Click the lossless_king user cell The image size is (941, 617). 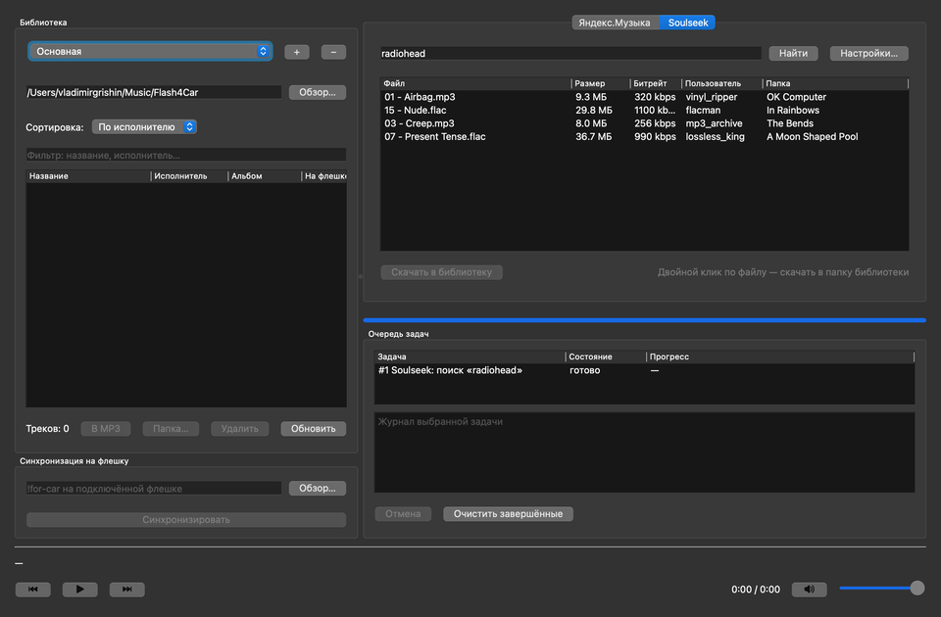tap(715, 137)
